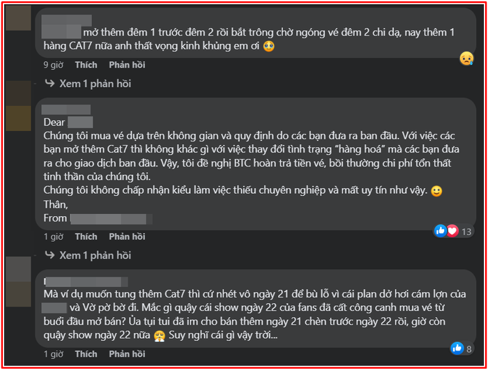488x370 pixels.
Task: Click the sad reaction emoji on the first comment
Action: pos(466,59)
